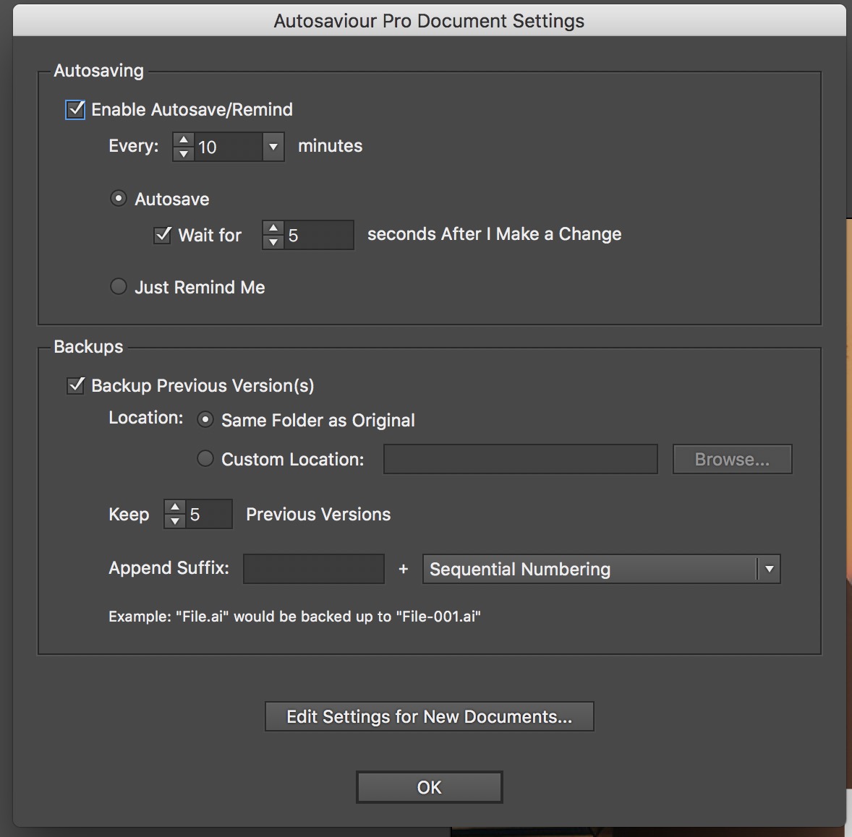Choose Just Remind Me option
852x837 pixels.
tap(119, 287)
